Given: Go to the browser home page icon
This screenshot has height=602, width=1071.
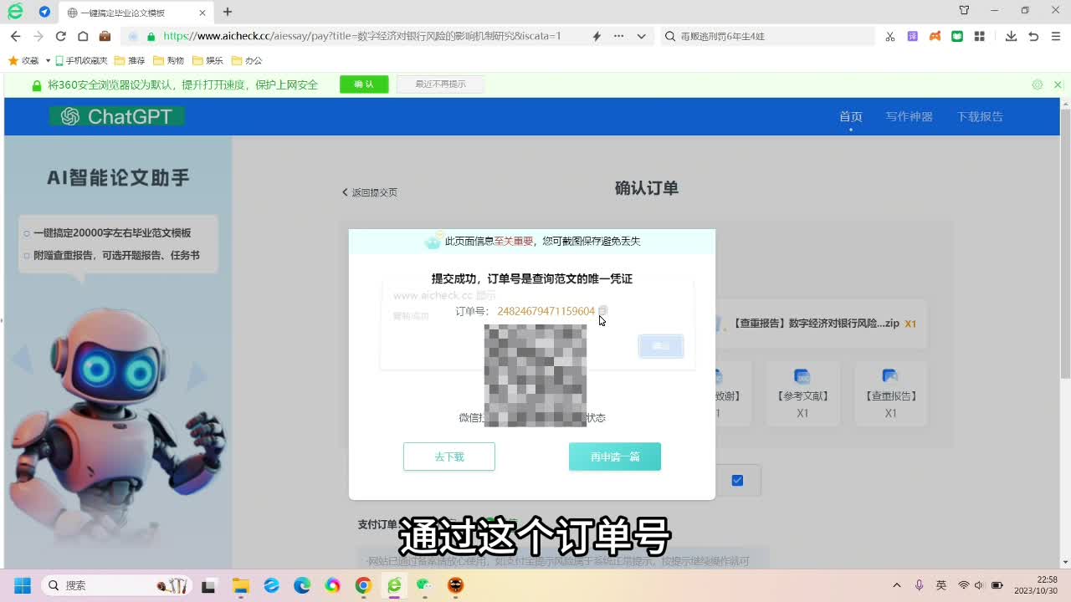Looking at the screenshot, I should (83, 36).
